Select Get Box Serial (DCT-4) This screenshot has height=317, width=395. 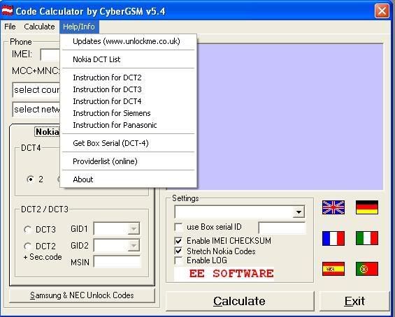128,143
